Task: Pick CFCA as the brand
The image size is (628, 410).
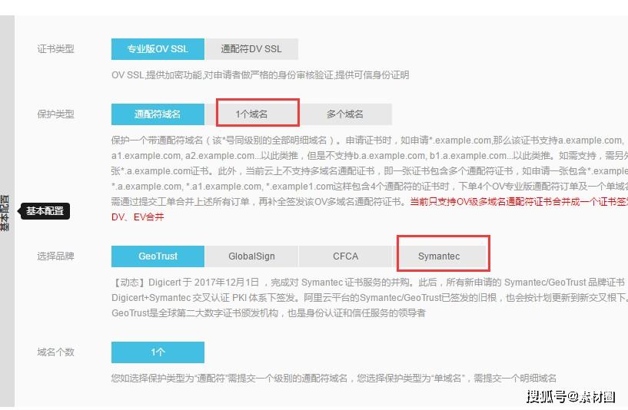Action: coord(345,256)
